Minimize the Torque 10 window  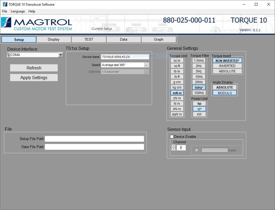244,4
